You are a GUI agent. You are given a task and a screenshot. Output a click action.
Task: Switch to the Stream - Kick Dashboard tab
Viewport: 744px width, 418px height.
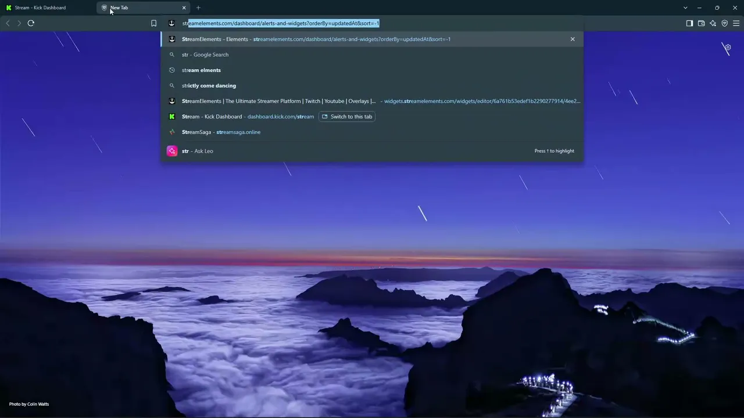tap(48, 8)
